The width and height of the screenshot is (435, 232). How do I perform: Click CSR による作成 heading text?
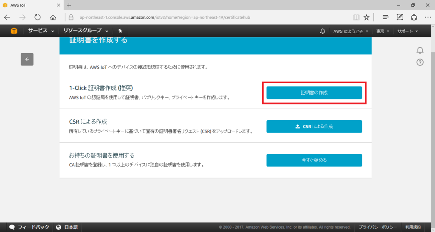(x=88, y=122)
